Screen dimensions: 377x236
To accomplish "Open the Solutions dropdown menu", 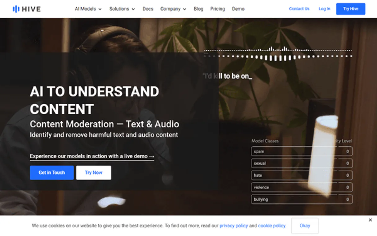I will click(122, 9).
